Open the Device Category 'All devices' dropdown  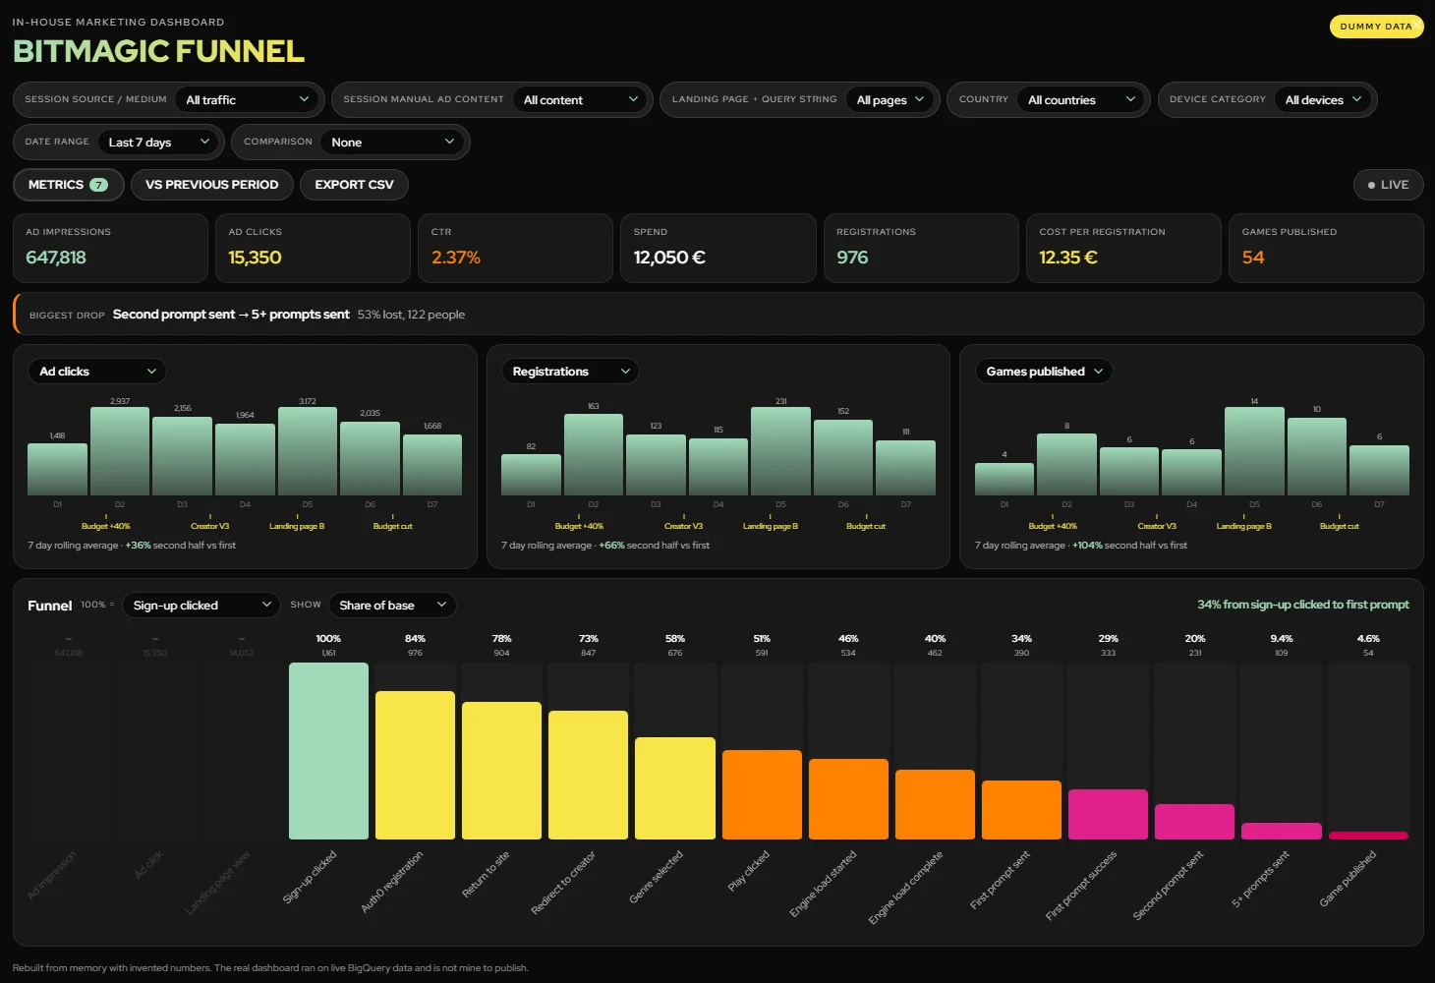tap(1323, 99)
